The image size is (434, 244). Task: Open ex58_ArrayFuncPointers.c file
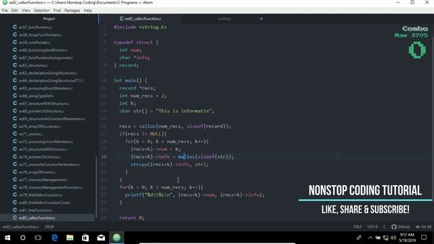pos(40,35)
